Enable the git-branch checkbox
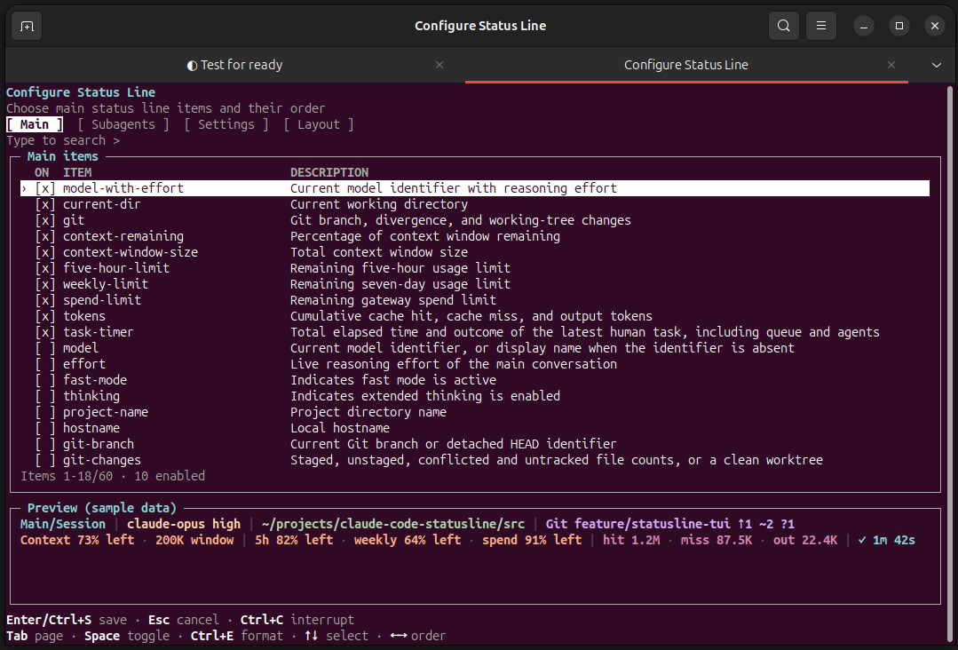The height and width of the screenshot is (650, 958). click(45, 444)
